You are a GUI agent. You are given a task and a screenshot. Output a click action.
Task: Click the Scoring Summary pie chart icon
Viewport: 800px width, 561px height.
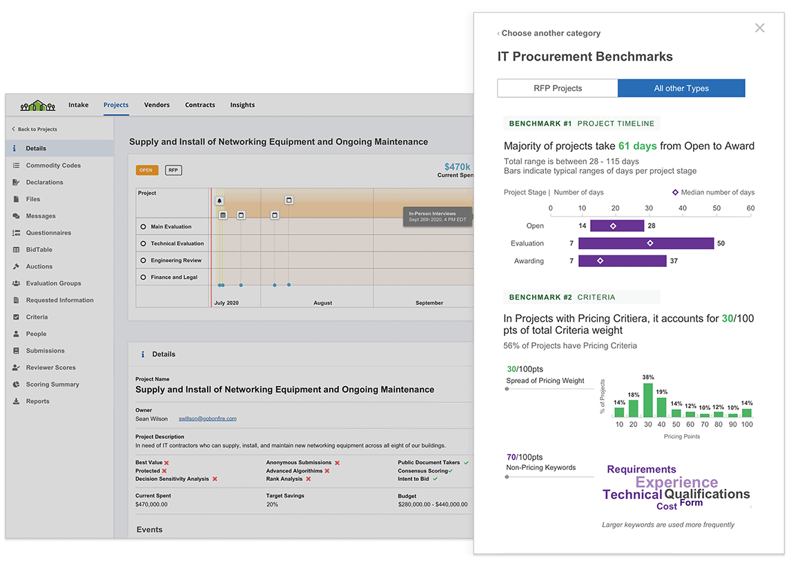(x=16, y=384)
